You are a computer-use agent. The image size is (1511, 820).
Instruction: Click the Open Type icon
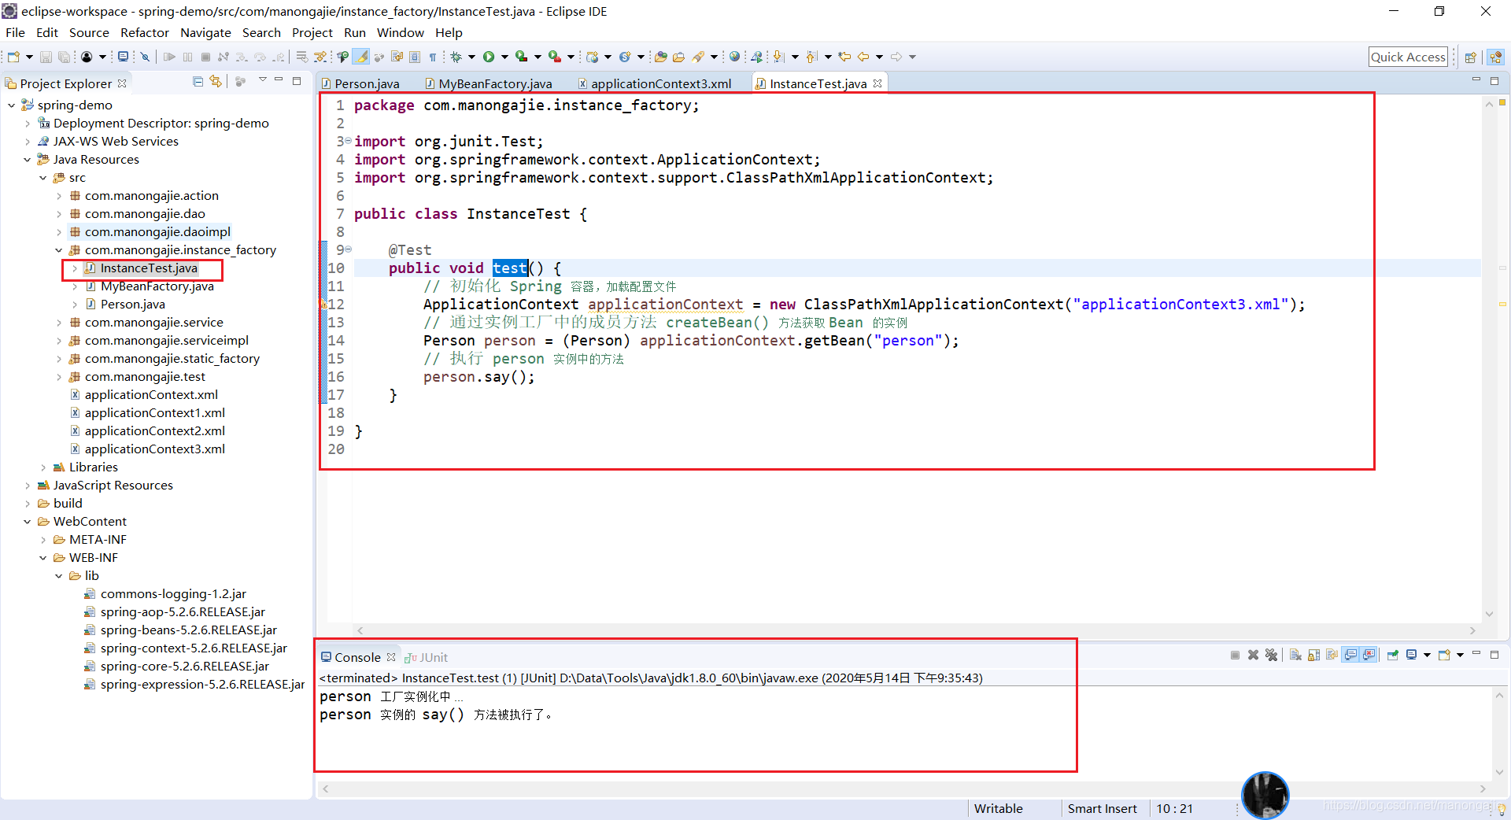tap(661, 57)
